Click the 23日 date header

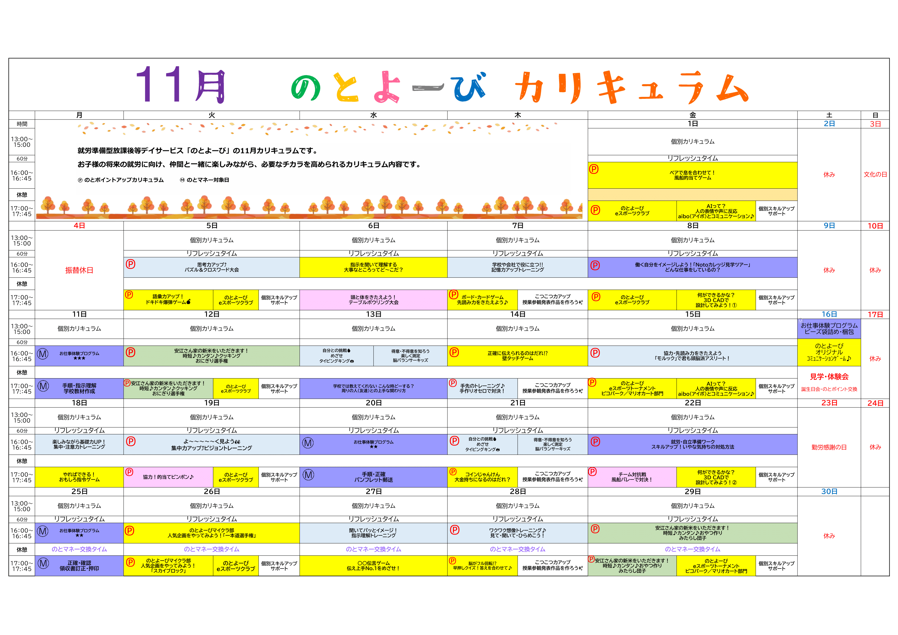tap(829, 403)
